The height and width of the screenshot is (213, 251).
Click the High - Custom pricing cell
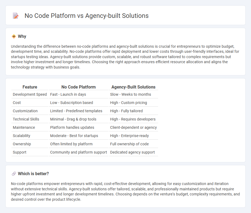133,103
